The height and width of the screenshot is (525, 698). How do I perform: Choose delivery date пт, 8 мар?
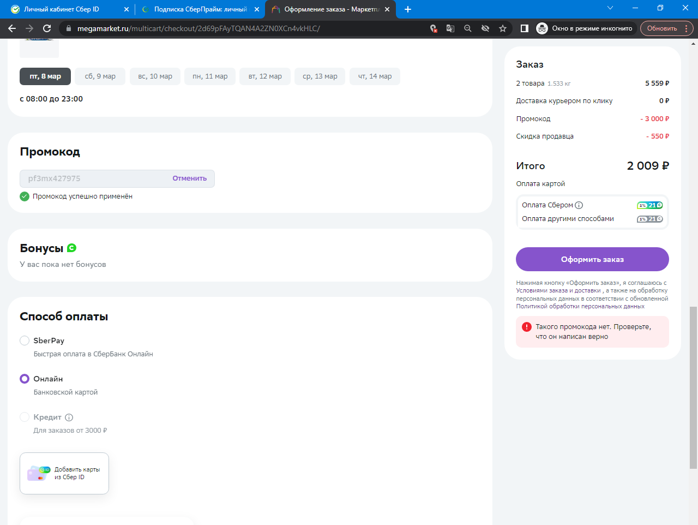(45, 76)
